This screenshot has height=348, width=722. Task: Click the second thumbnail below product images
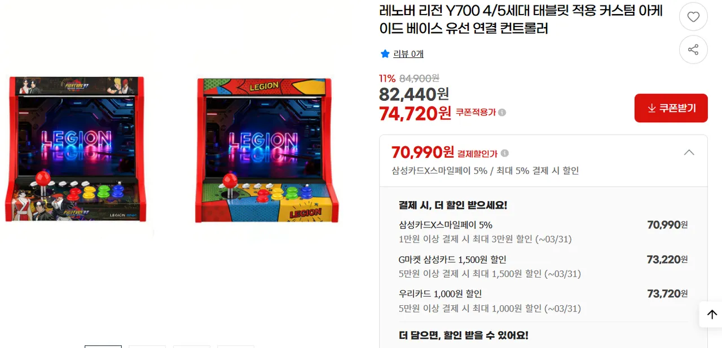point(147,346)
